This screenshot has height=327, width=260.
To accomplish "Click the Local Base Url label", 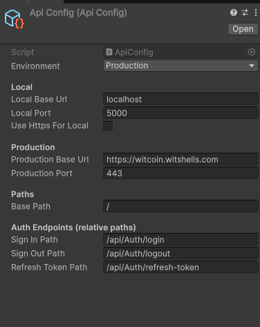I will [39, 100].
